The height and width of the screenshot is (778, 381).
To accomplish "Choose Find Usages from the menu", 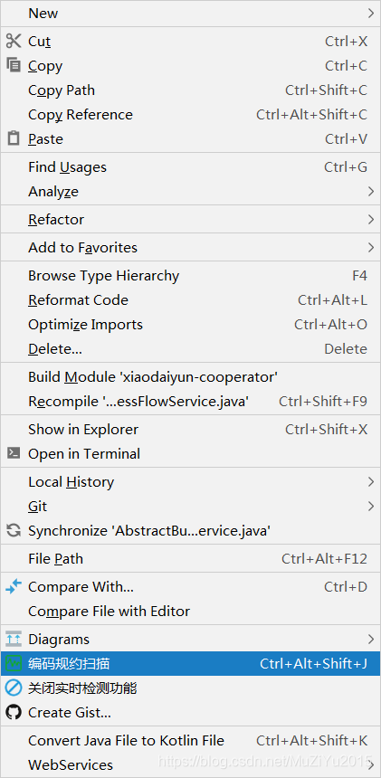I will [x=190, y=167].
